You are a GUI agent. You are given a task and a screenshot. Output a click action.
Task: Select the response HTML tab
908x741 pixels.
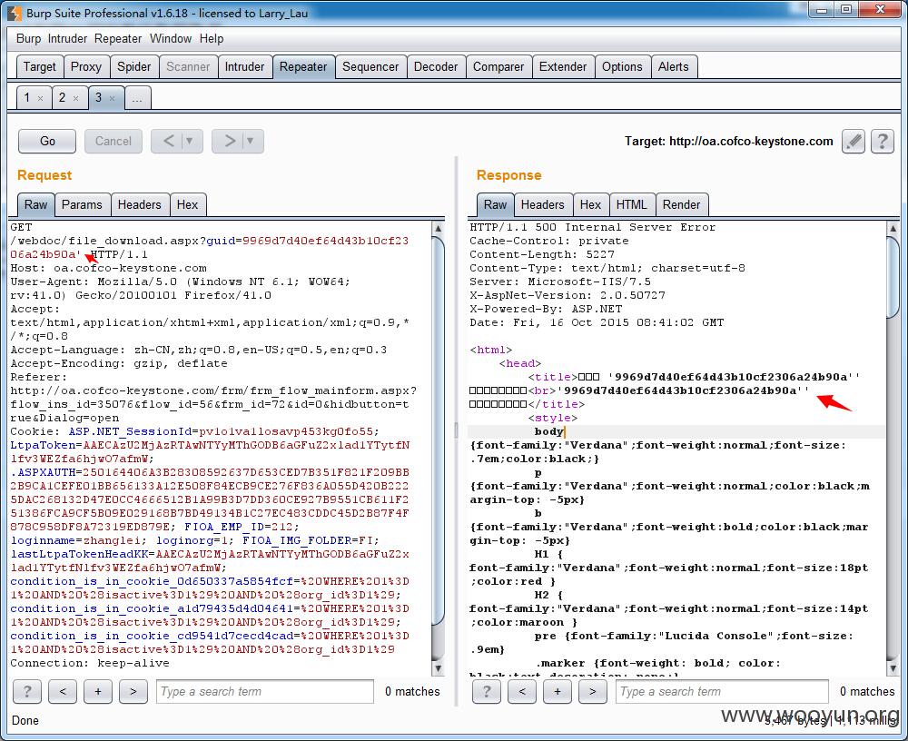pos(631,204)
